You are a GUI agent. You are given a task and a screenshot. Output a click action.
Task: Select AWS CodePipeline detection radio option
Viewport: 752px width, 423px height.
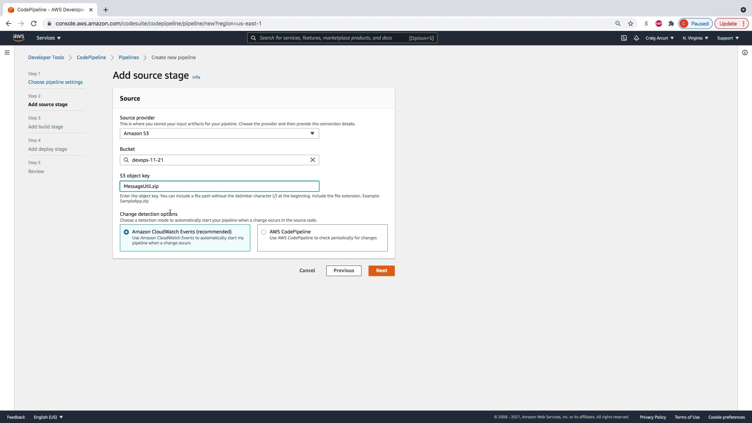coord(264,232)
